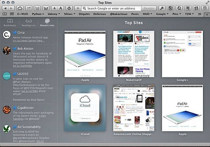Expand the Python bookmarks folder

(38, 14)
